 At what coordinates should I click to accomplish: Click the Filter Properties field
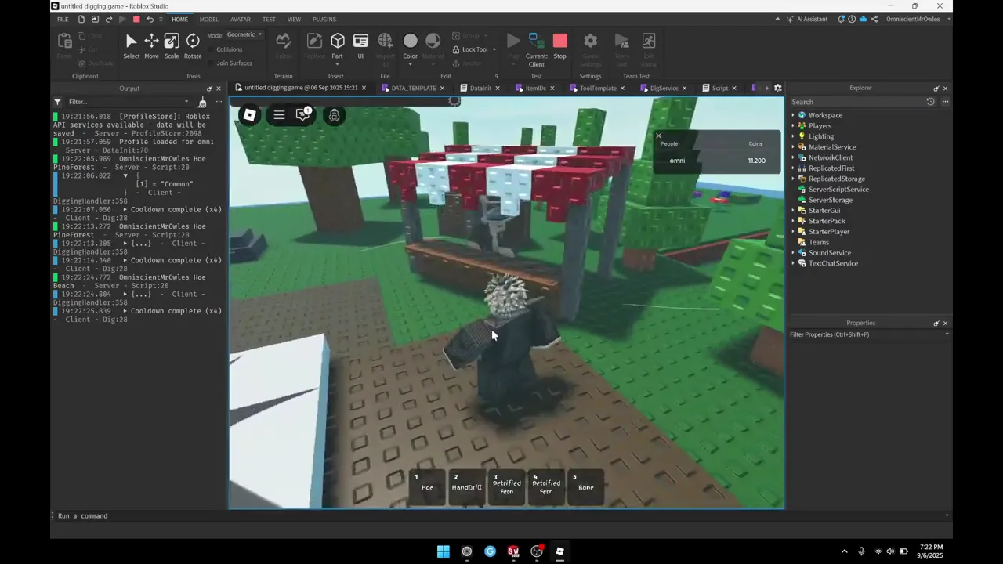868,334
